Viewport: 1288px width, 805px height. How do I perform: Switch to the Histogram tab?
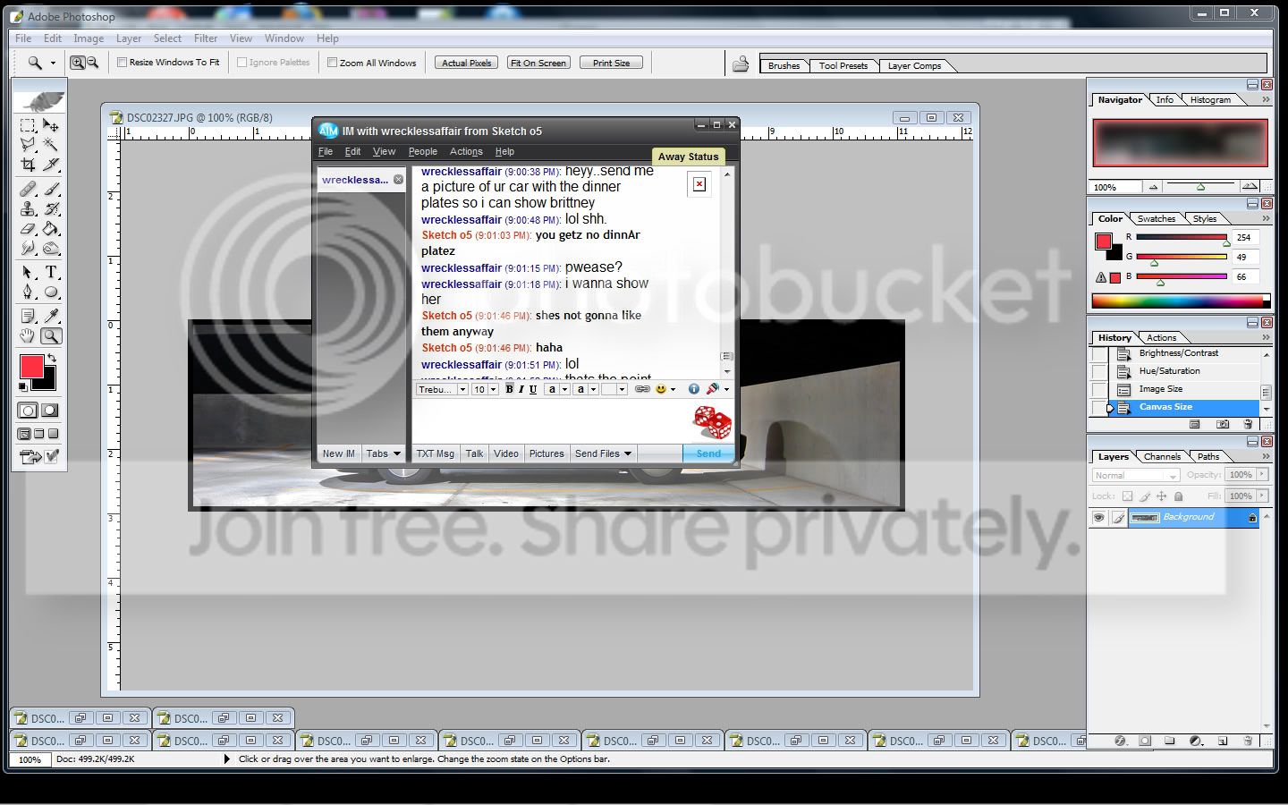(1210, 99)
